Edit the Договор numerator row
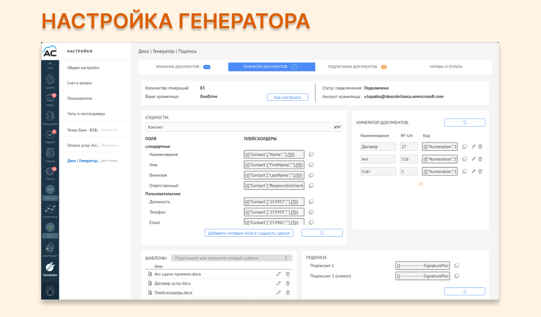 tap(474, 147)
